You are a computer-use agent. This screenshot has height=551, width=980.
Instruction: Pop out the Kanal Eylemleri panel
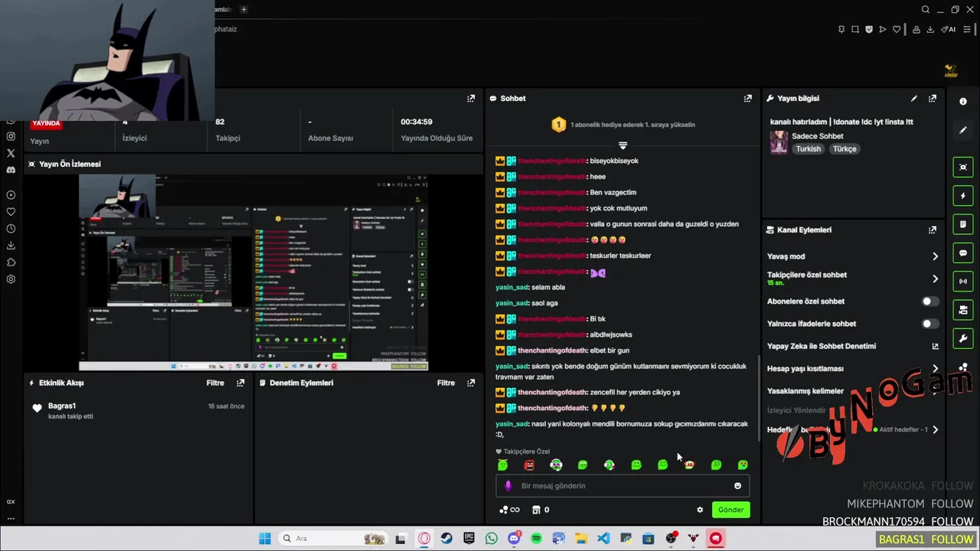click(x=932, y=230)
